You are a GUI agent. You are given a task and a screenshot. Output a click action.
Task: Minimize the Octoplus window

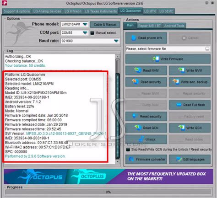click(x=206, y=3)
